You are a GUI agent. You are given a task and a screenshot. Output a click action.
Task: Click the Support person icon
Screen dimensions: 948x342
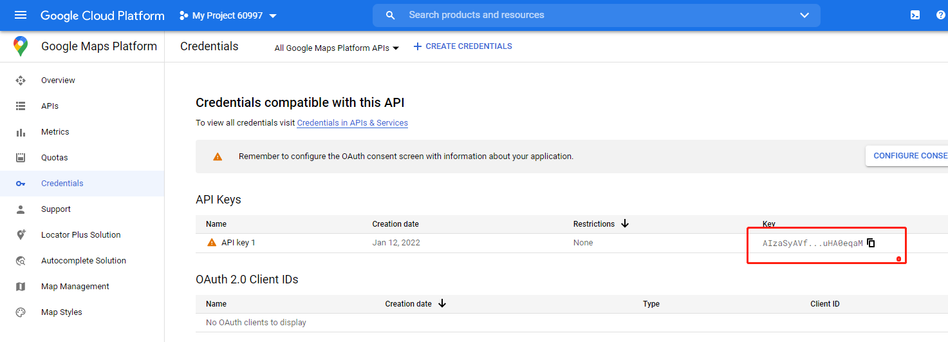click(x=21, y=209)
